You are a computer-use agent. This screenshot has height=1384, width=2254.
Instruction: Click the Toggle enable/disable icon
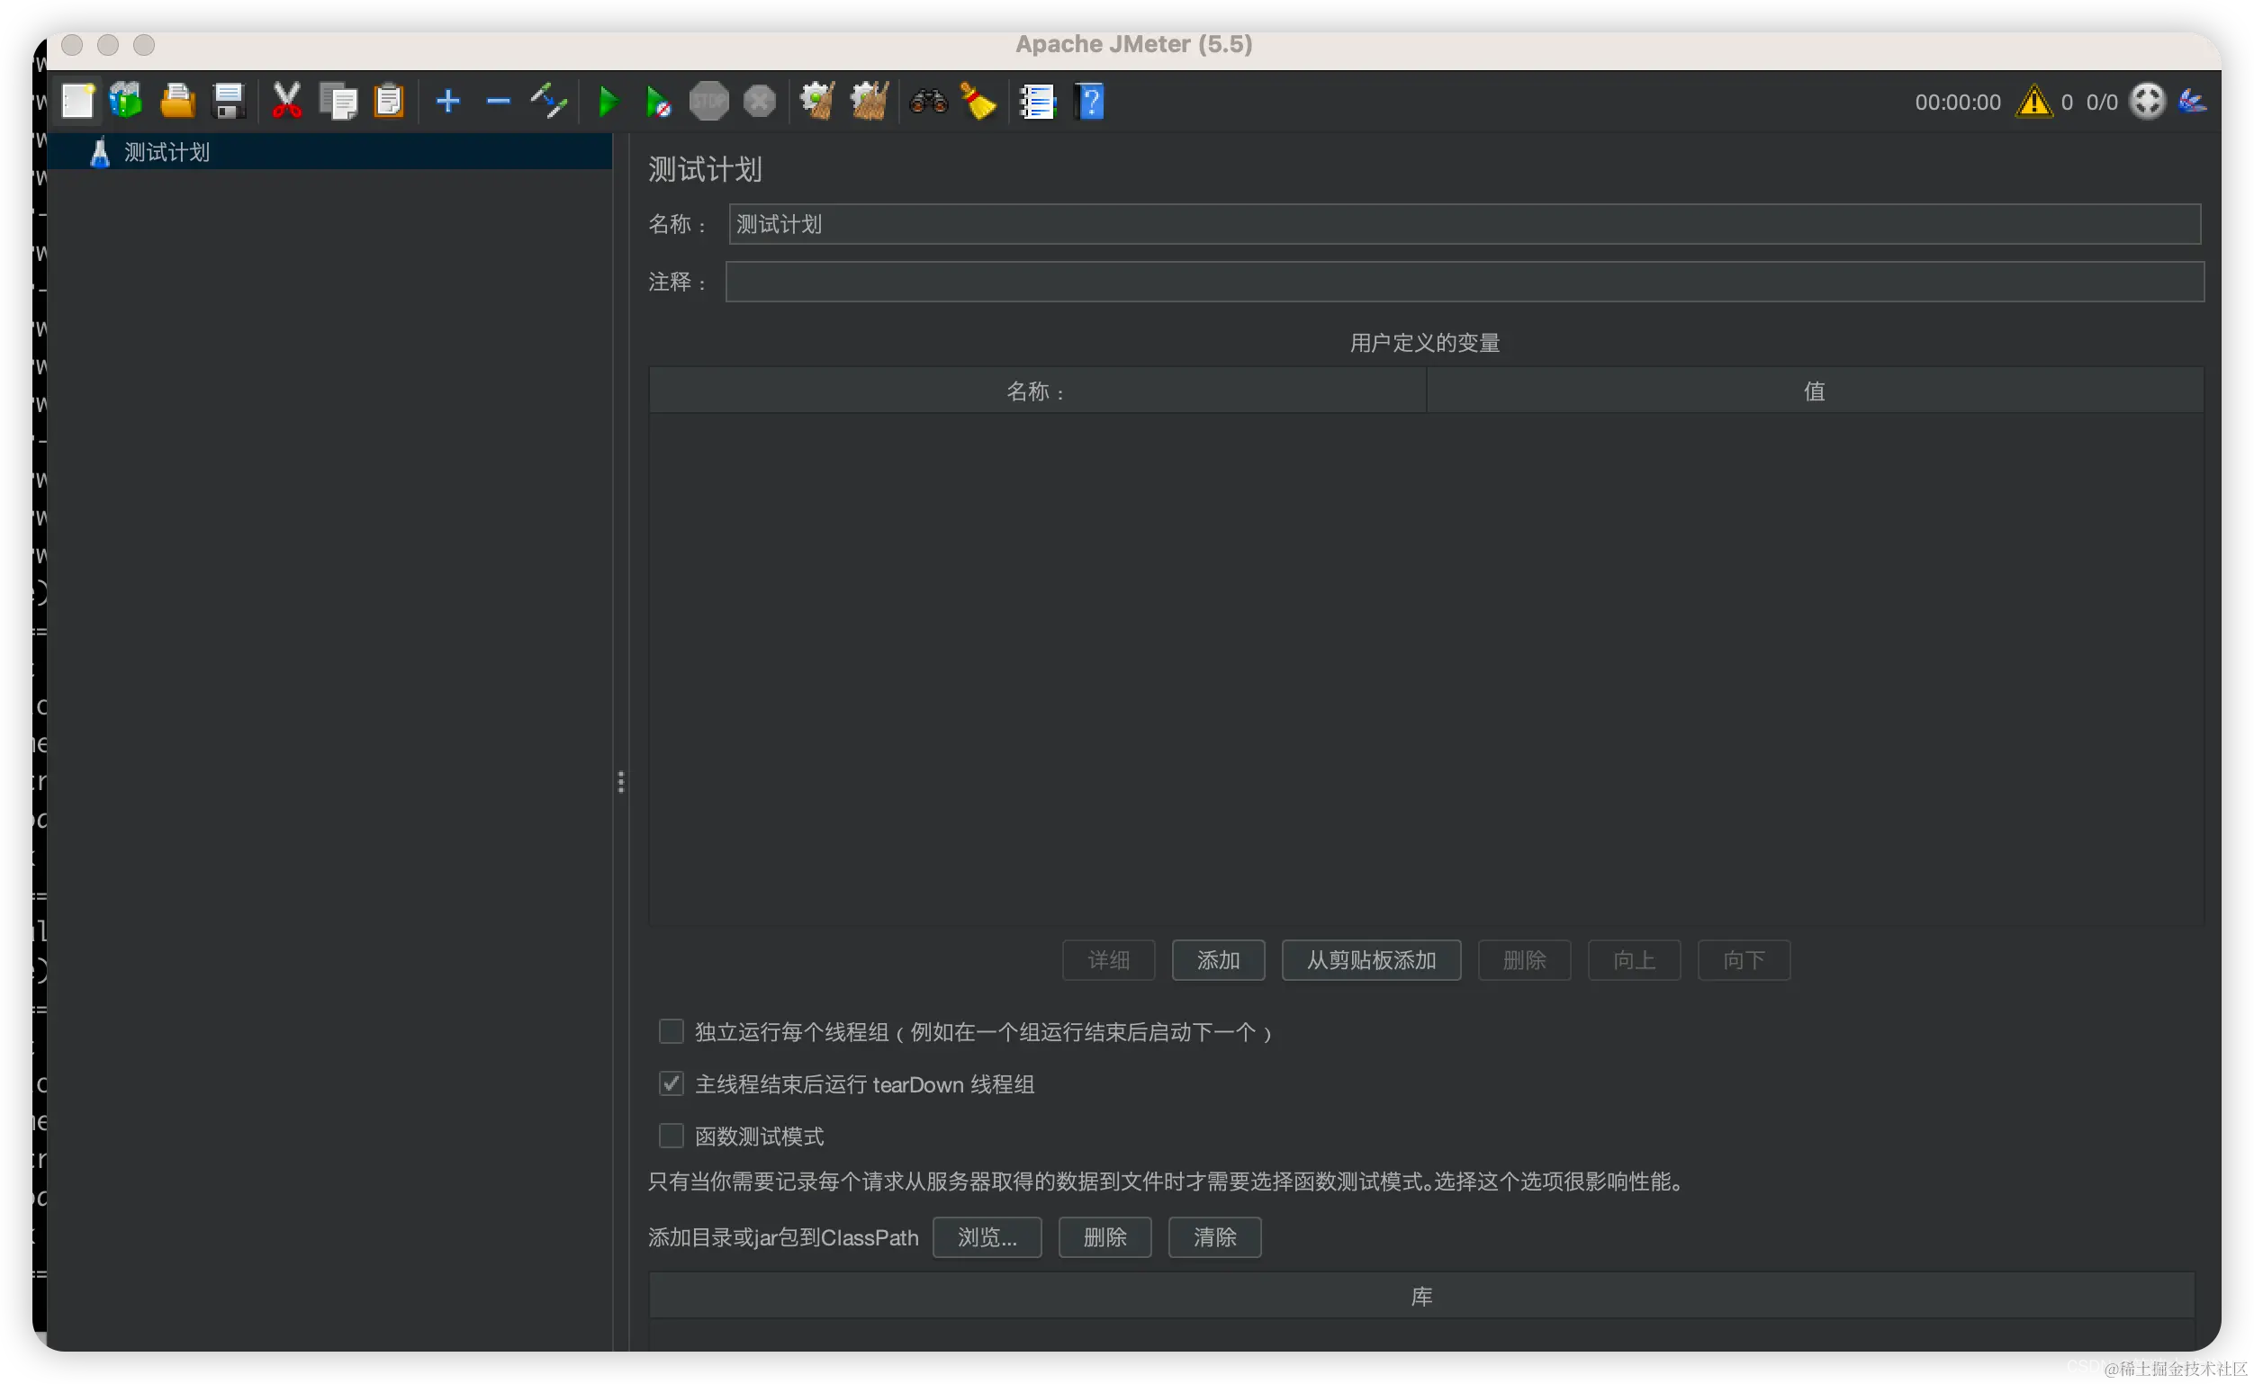(548, 101)
